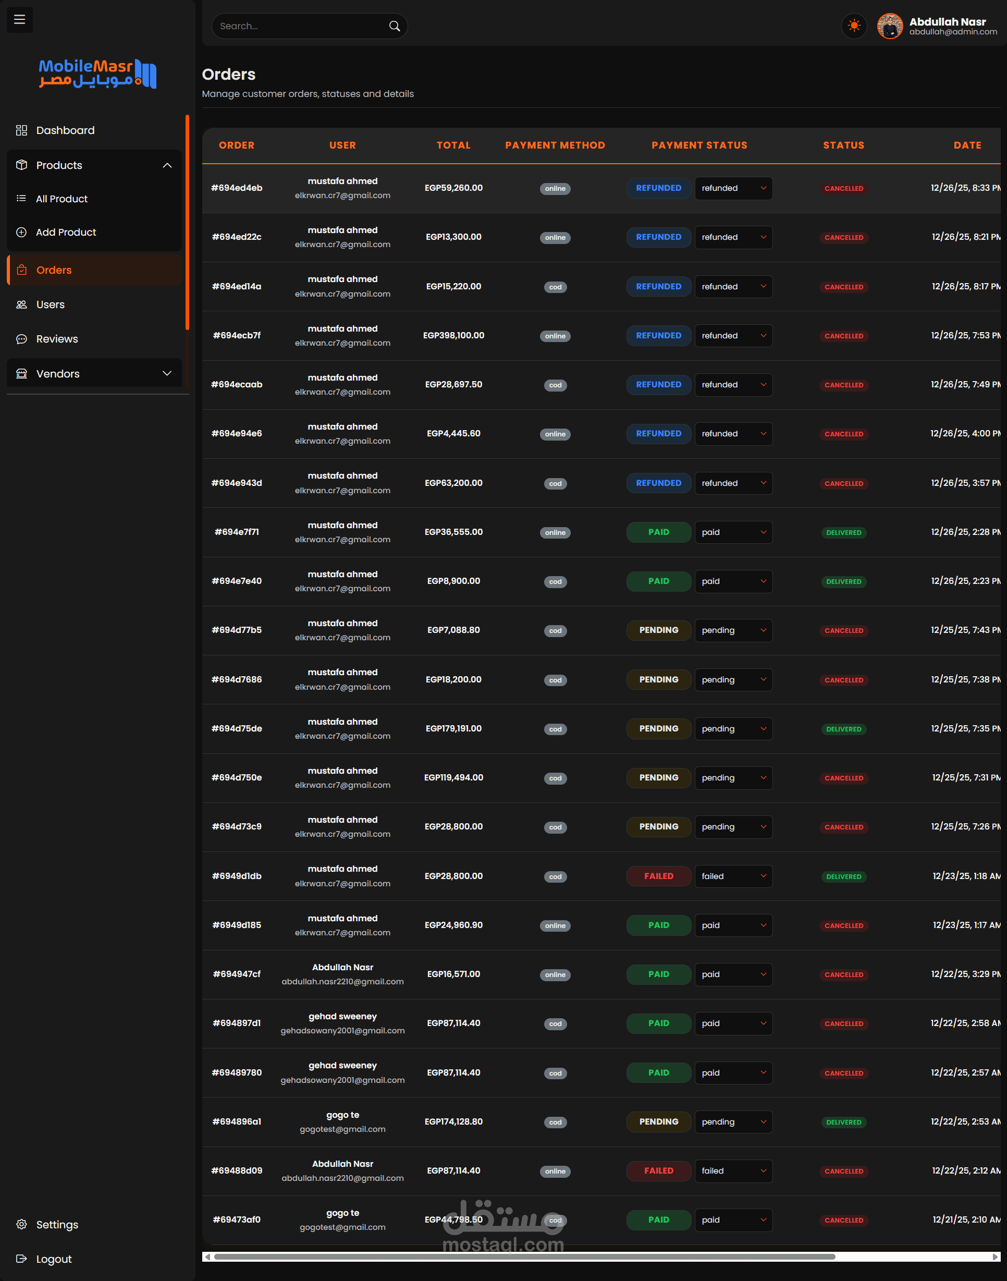Click the Reviews chat bubble icon
The image size is (1007, 1281).
pos(22,339)
